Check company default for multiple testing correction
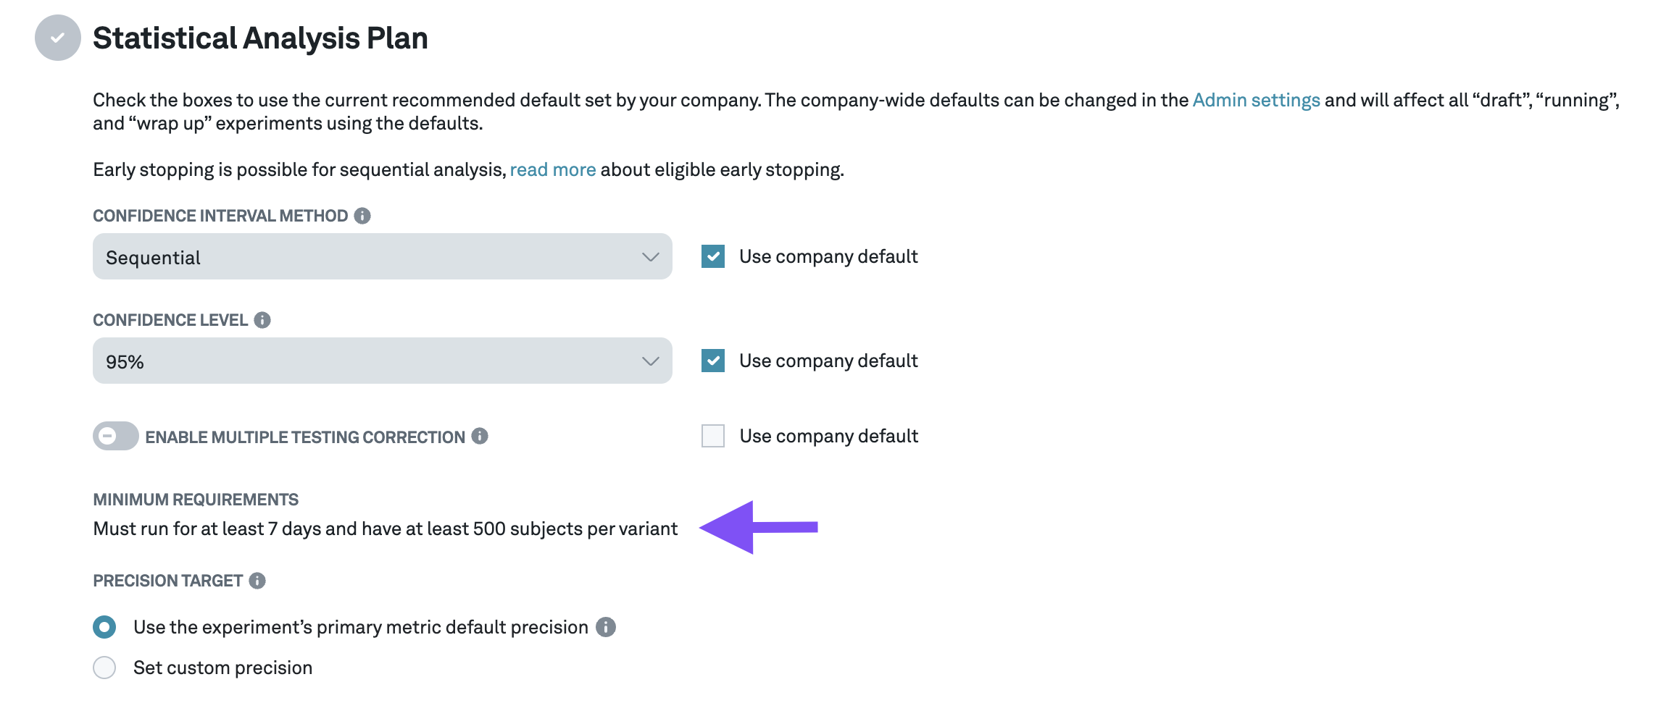Image resolution: width=1661 pixels, height=711 pixels. click(713, 436)
